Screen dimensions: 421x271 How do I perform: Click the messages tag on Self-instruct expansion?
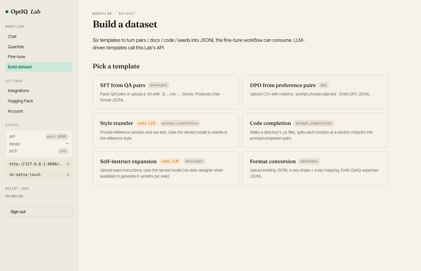(194, 161)
